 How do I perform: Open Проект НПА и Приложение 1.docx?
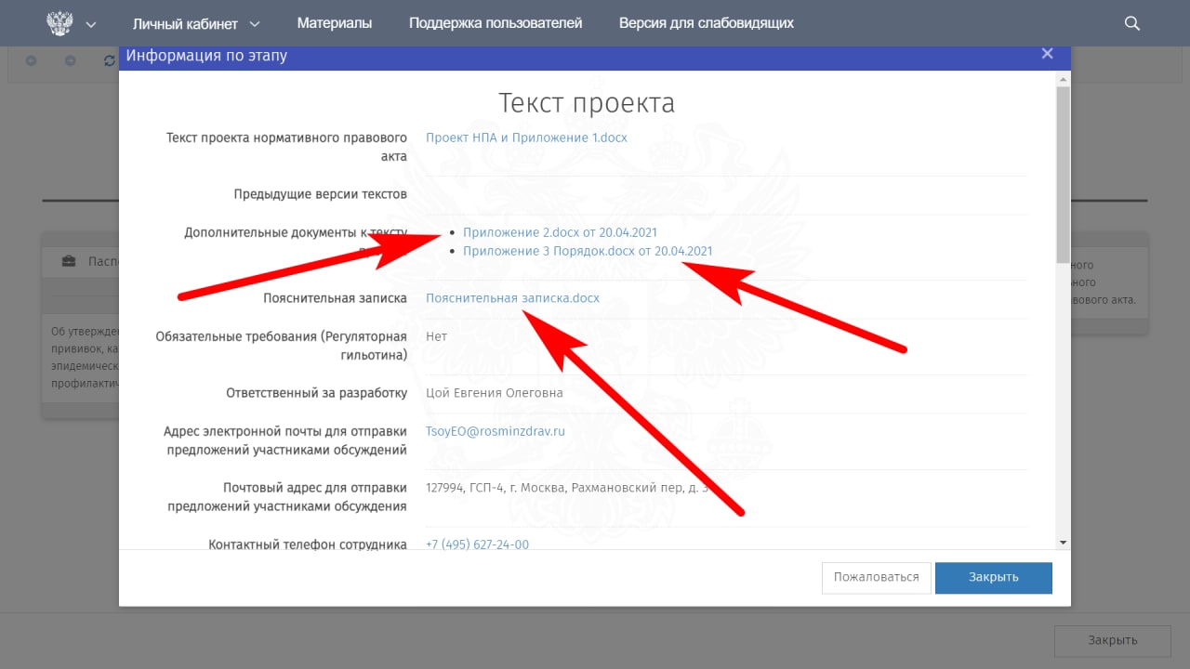(526, 138)
